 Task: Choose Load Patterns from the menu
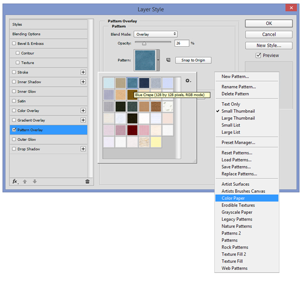point(237,160)
